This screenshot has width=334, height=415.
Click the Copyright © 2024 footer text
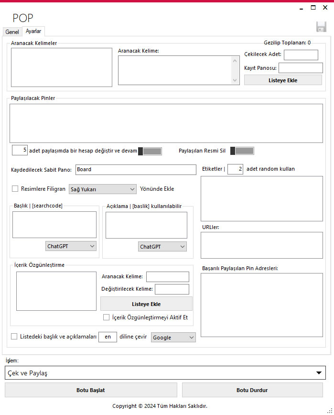pos(160,406)
